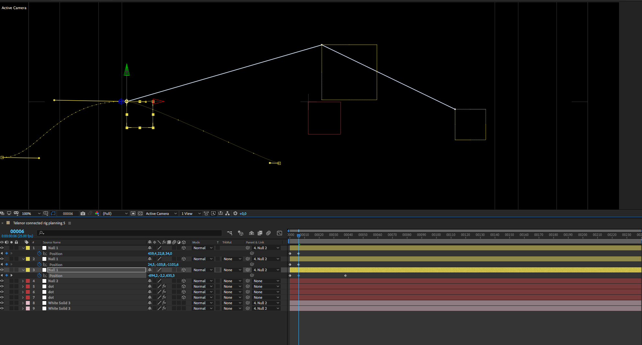Open TrkMat dropdown for layer 6 dot
Image resolution: width=642 pixels, height=345 pixels.
point(232,292)
